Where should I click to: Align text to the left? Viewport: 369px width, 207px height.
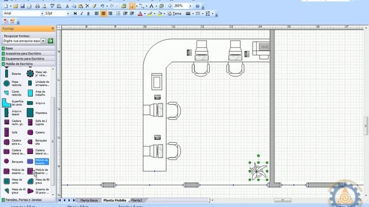(97, 14)
